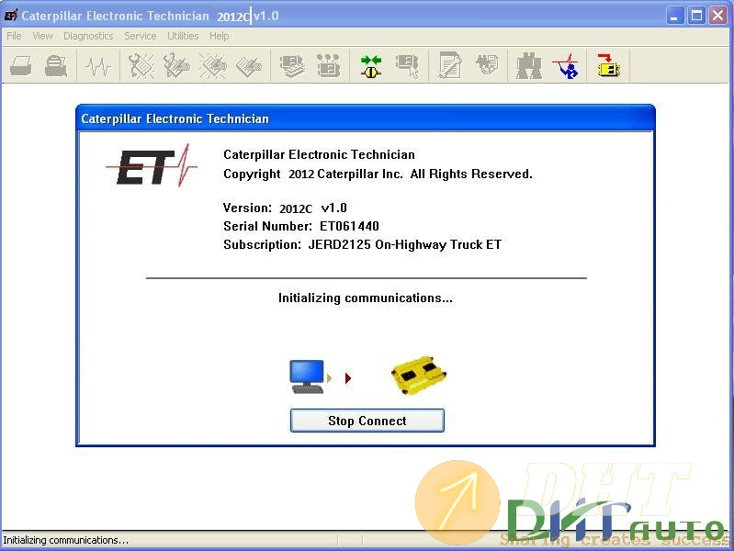This screenshot has width=734, height=551.
Task: Click the dialog's 'Initializing communications...' message
Action: 366,298
